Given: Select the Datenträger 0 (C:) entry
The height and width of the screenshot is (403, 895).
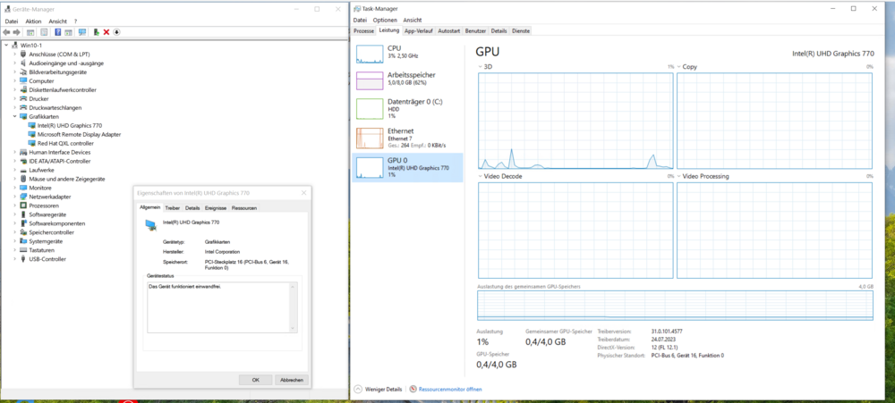Looking at the screenshot, I should (407, 108).
